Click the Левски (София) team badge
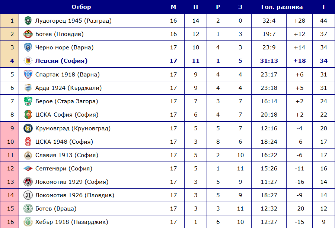Viewport: 335px width, 228px height. [28, 61]
